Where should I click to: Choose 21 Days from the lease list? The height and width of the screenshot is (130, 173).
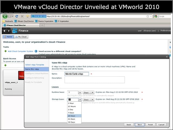[x=74, y=119]
